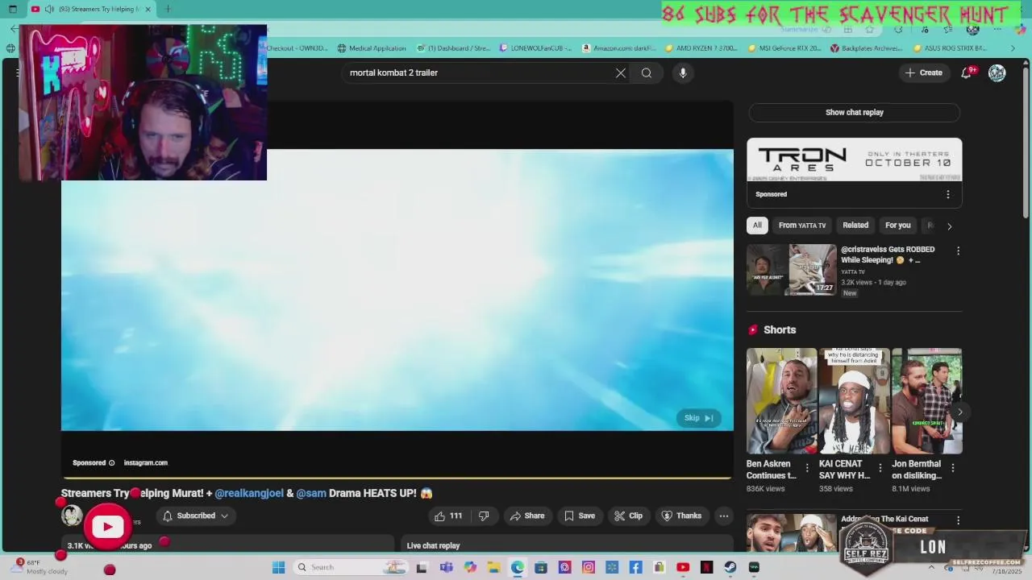
Task: Click the Create button
Action: click(923, 73)
